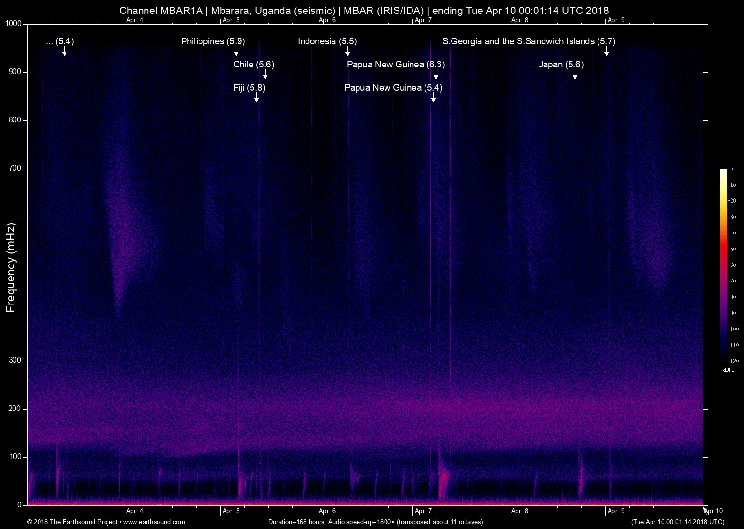Select the S.Georgia and S.Sandwich Islands arrow
This screenshot has height=529, width=744.
click(607, 52)
